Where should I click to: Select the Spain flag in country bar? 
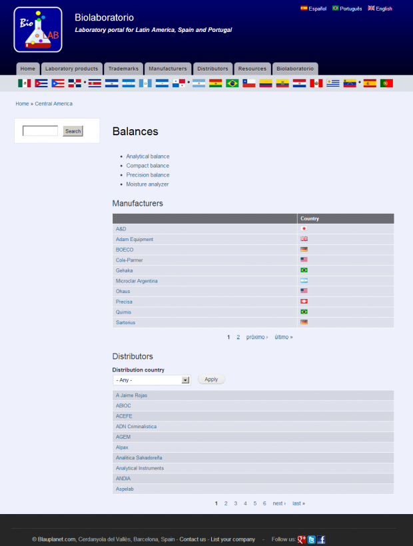(x=370, y=83)
